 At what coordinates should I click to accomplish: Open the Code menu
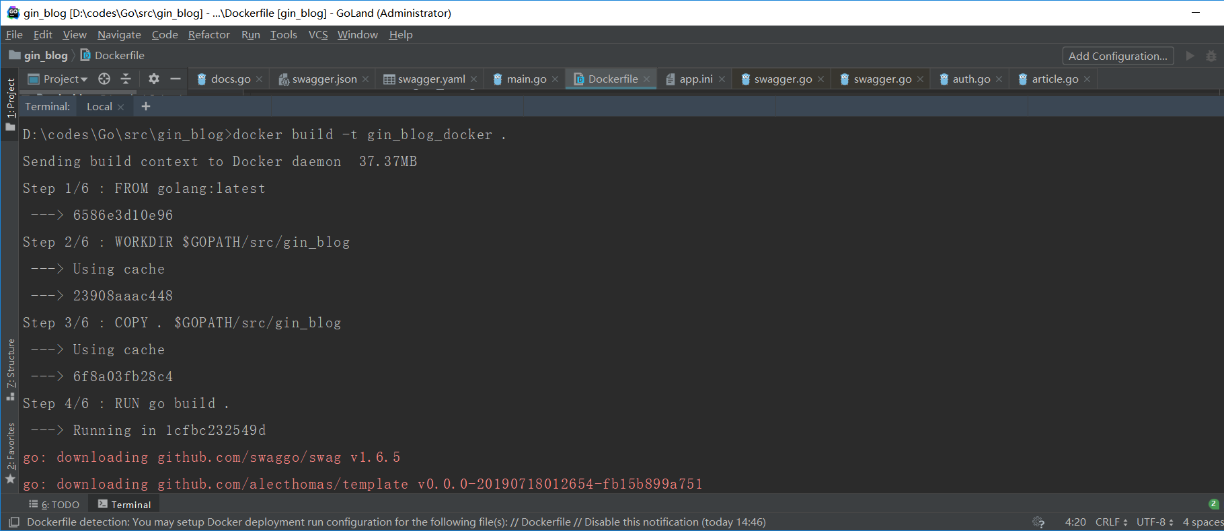click(x=165, y=35)
